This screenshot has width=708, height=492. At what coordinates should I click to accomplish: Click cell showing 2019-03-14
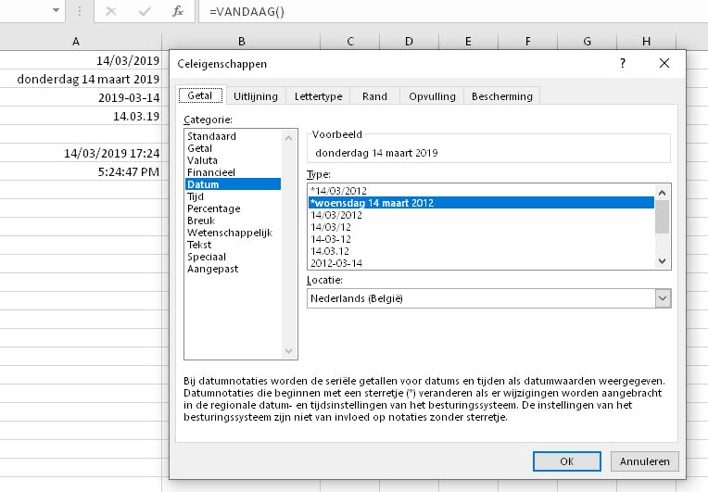81,97
